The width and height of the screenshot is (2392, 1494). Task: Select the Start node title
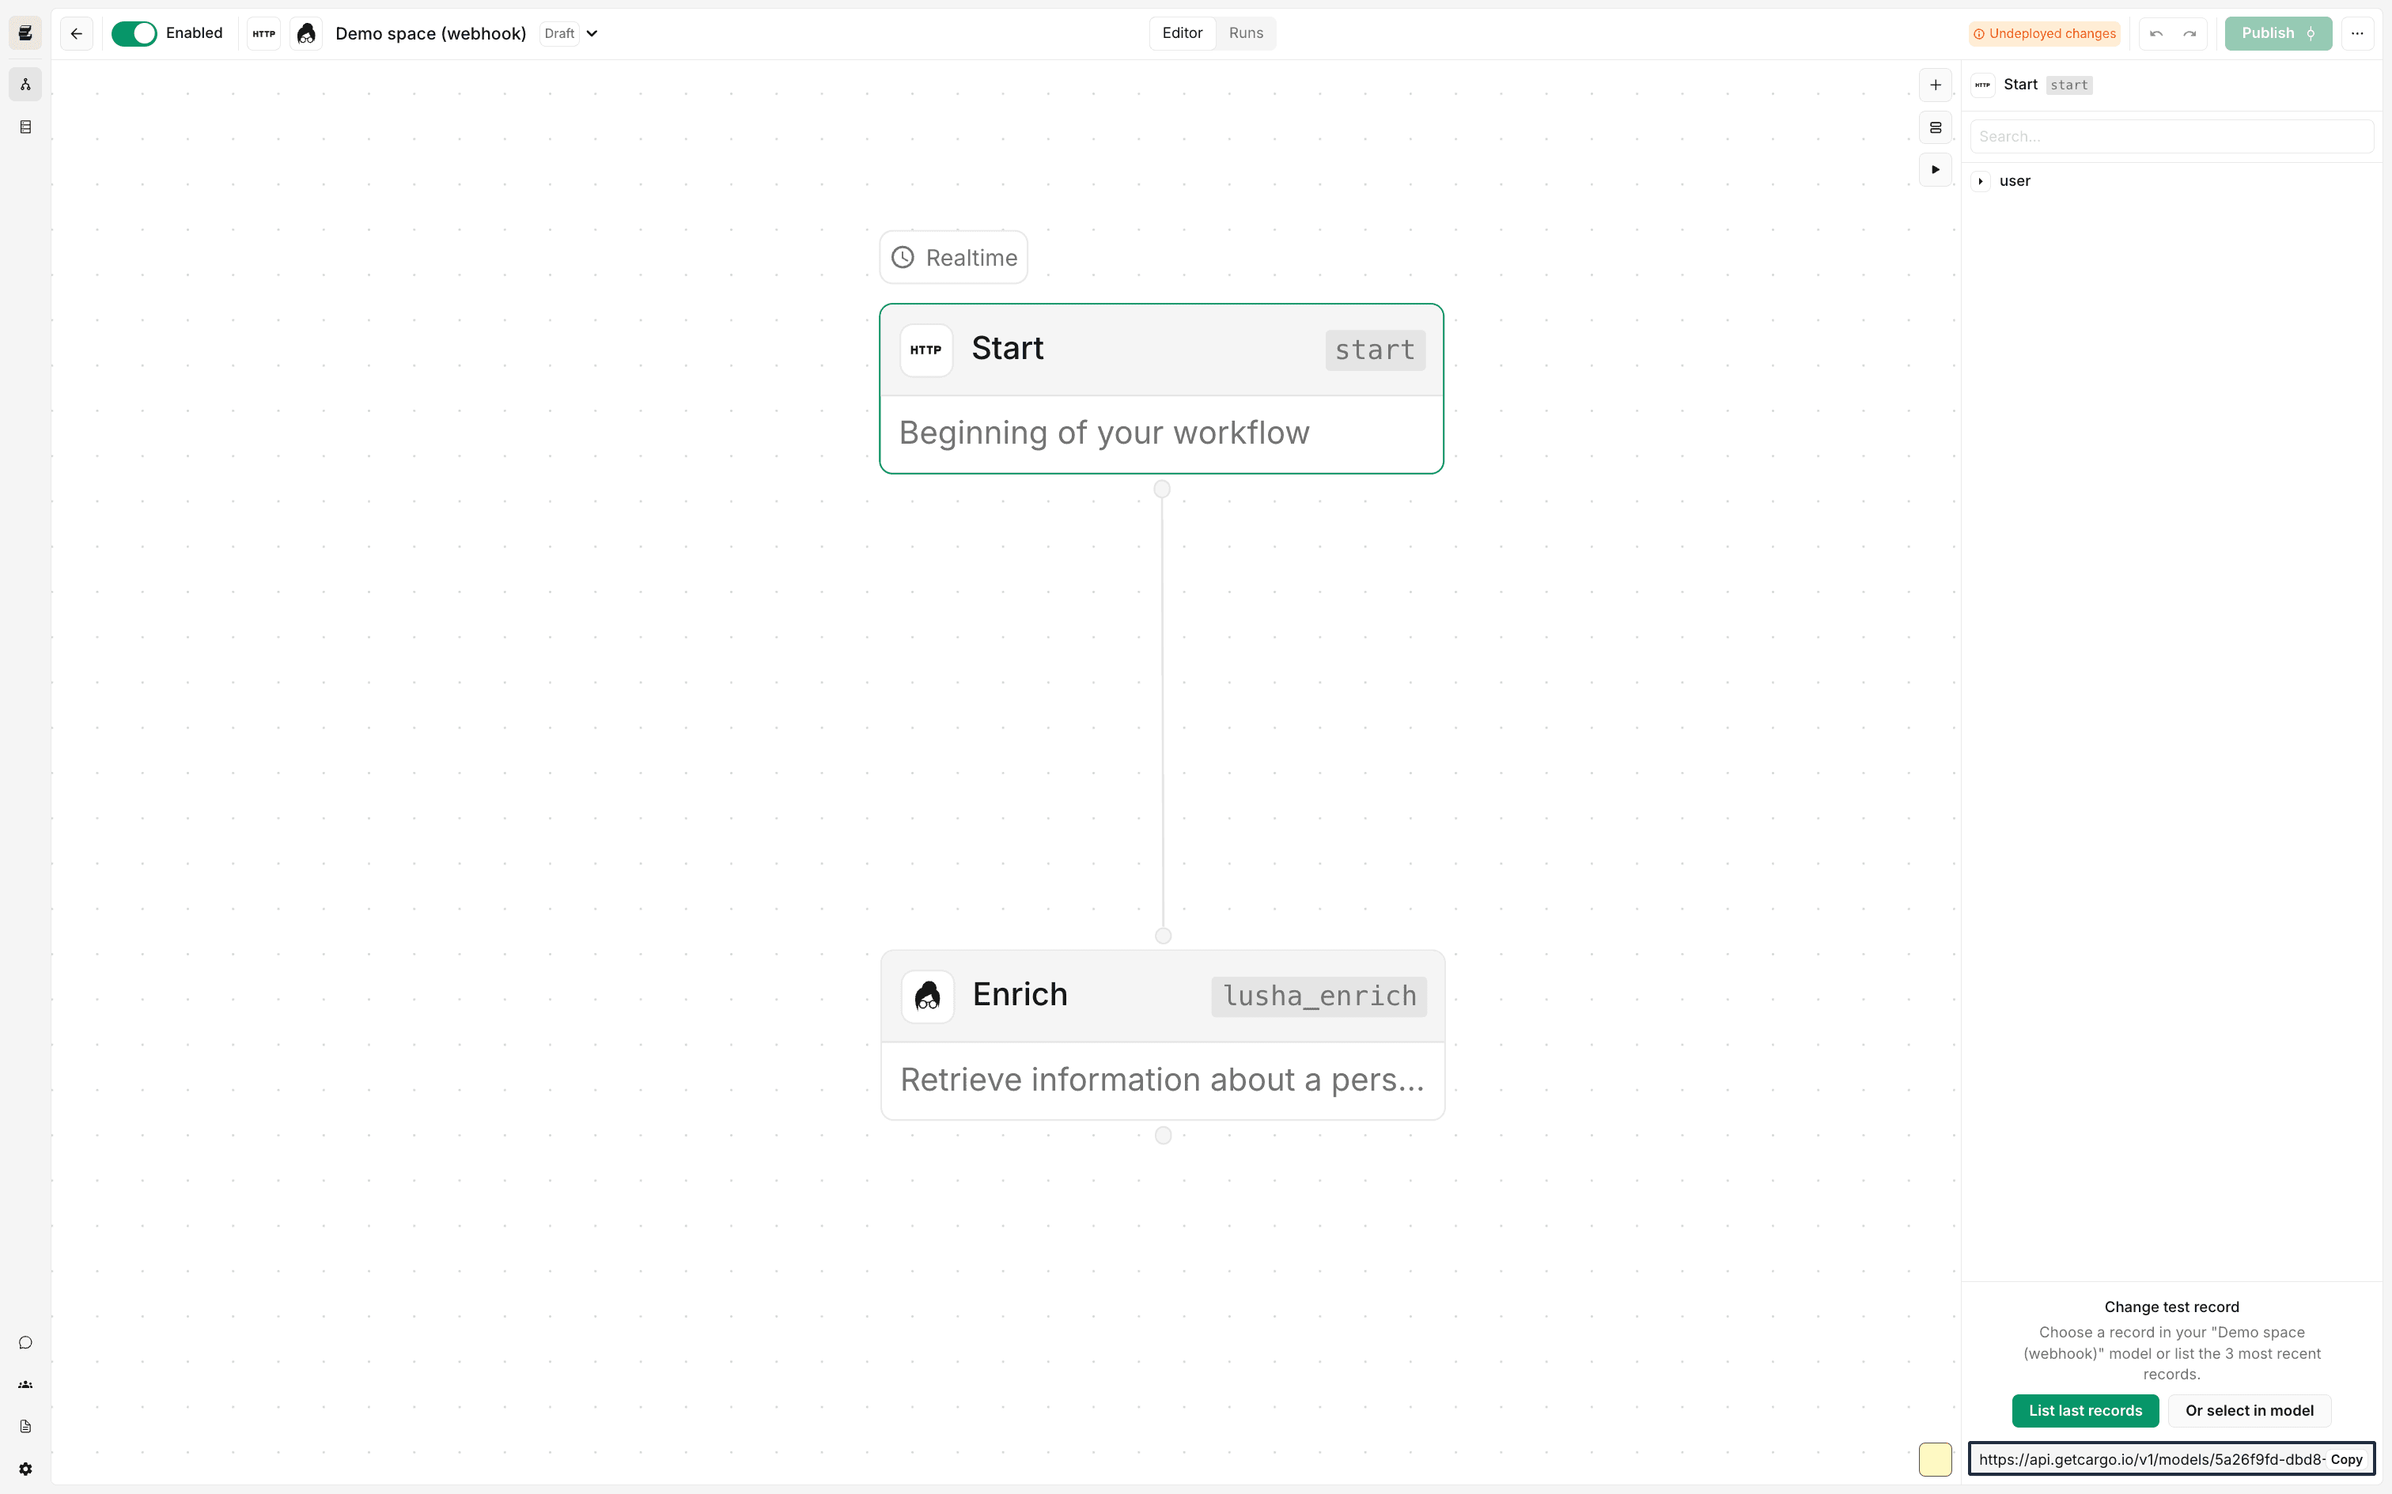click(x=1007, y=348)
